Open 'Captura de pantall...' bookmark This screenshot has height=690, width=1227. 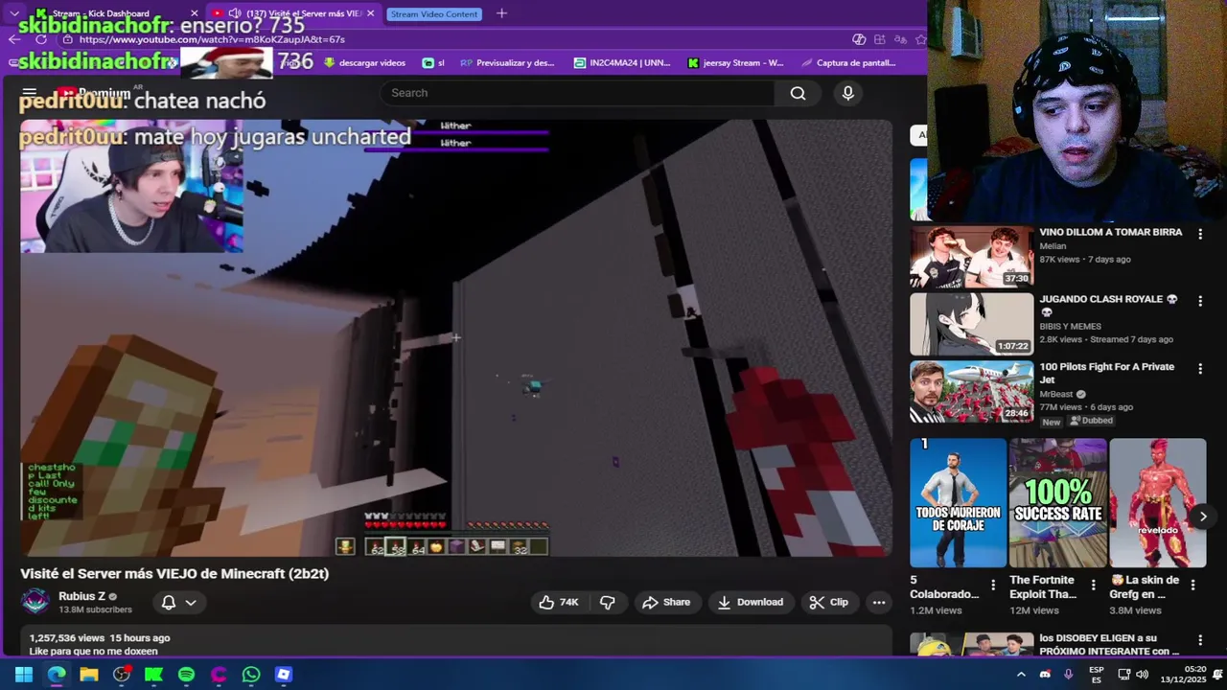click(x=848, y=62)
